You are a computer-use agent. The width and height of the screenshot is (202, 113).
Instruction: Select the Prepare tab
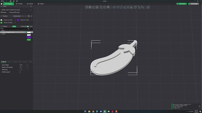9,4
